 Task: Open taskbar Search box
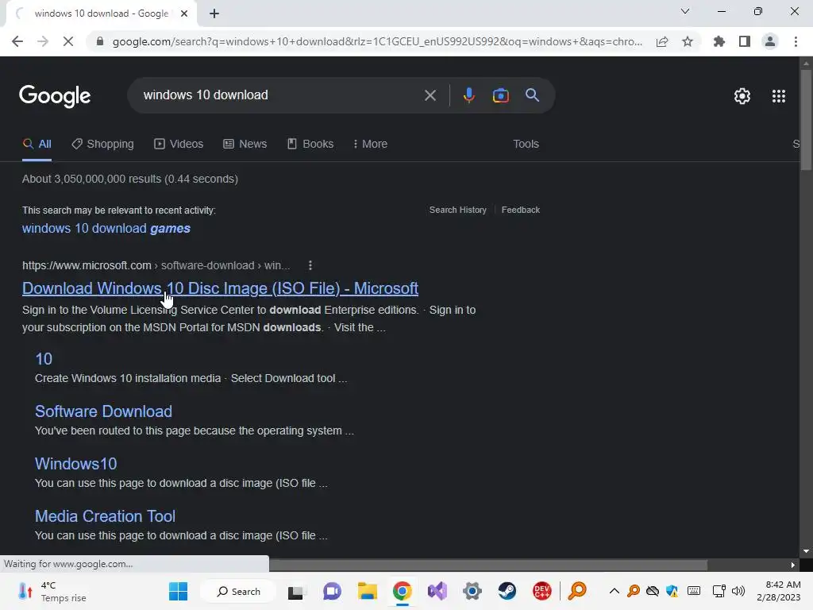tap(238, 591)
